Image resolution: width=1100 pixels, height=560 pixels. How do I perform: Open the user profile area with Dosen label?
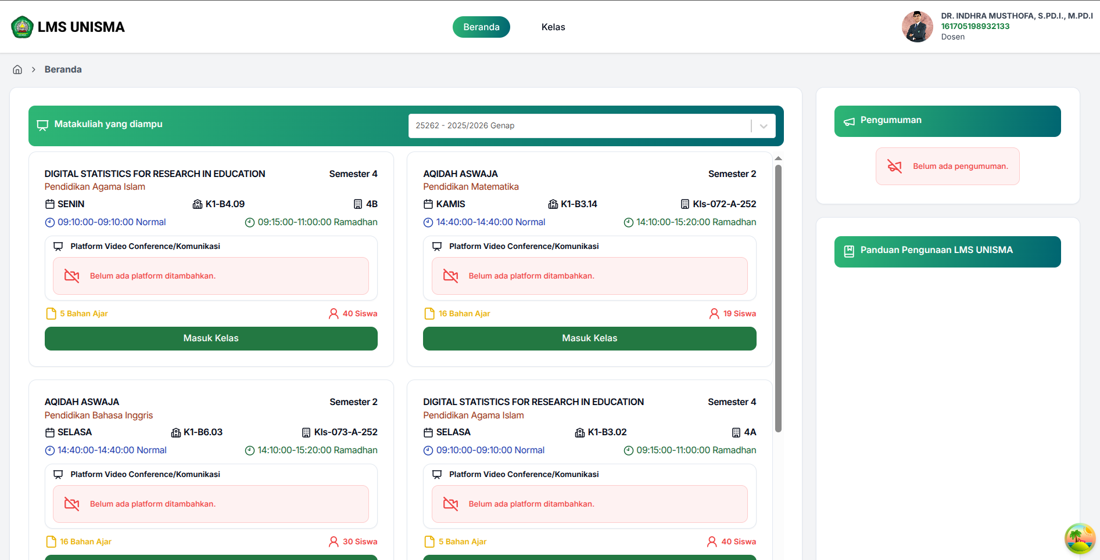[997, 27]
